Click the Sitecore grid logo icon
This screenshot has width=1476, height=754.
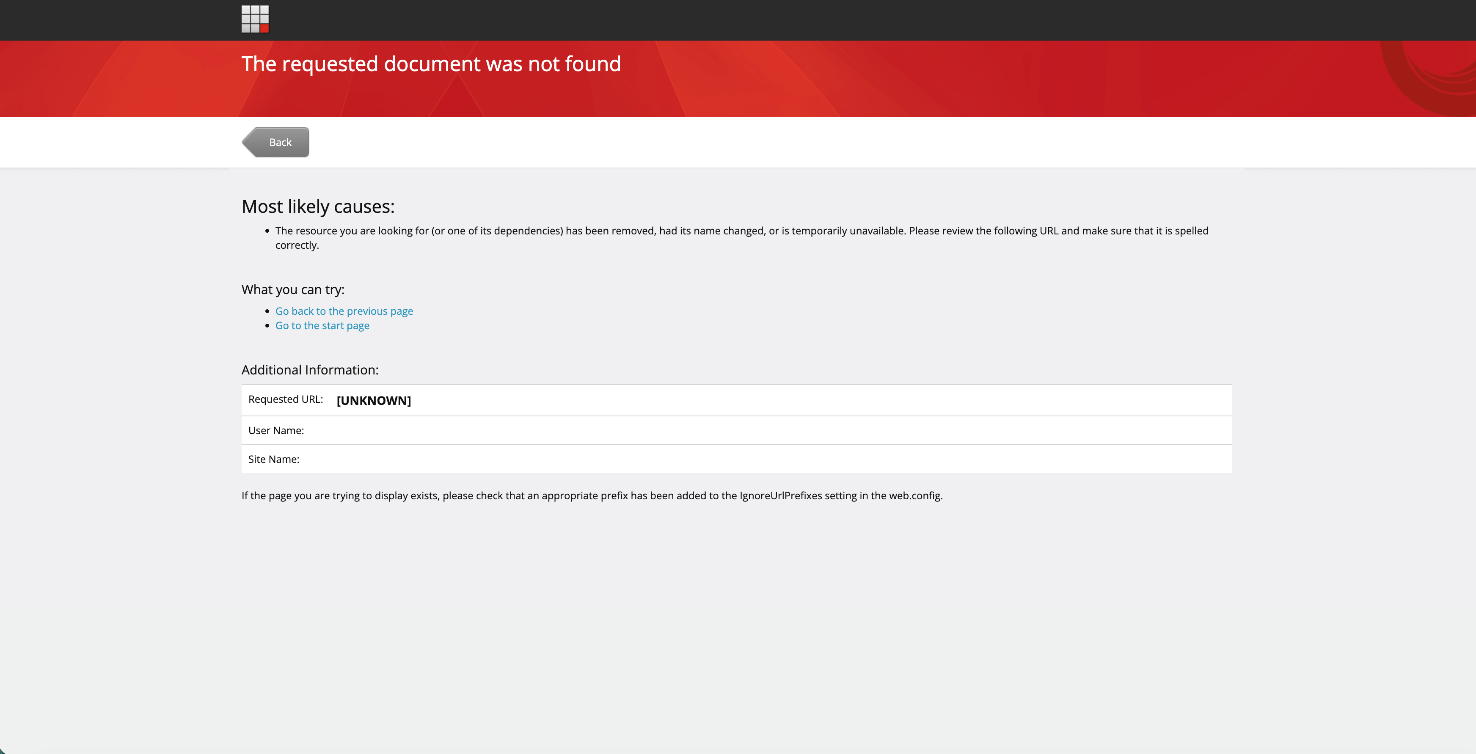point(255,19)
